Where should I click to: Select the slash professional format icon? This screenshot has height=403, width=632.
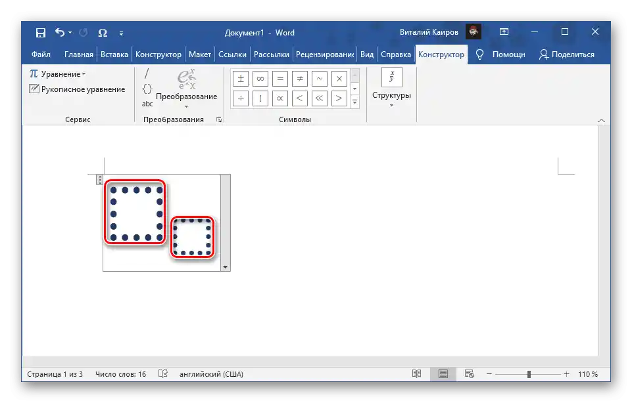147,74
